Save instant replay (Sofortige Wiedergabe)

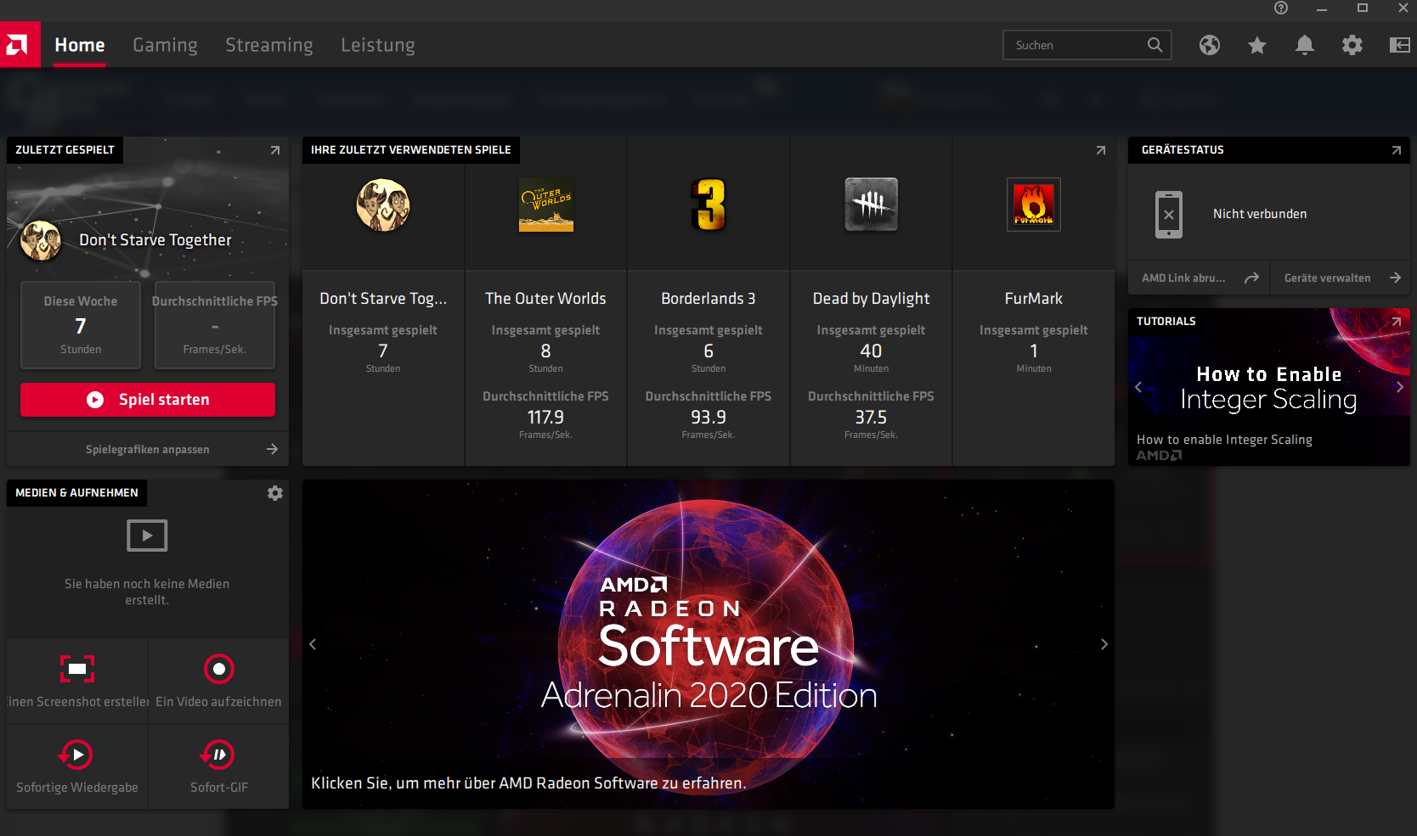pyautogui.click(x=76, y=754)
